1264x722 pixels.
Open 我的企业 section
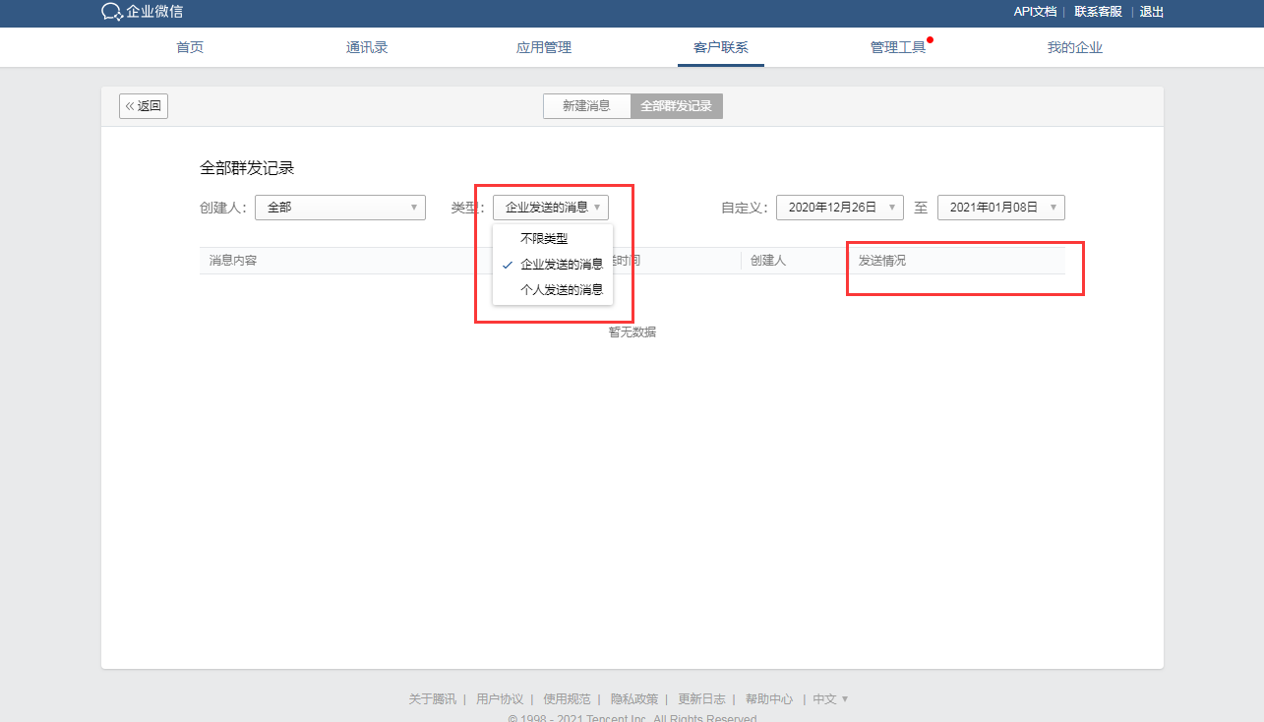pyautogui.click(x=1075, y=47)
